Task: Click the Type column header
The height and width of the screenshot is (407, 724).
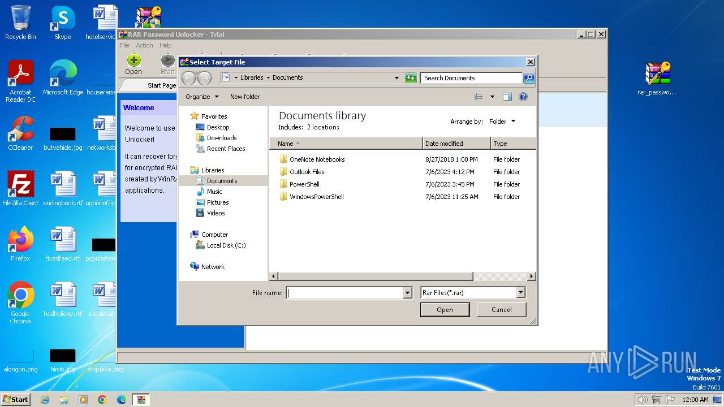Action: tap(513, 144)
